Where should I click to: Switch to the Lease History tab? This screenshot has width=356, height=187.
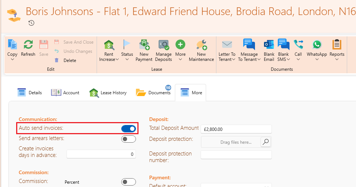(108, 93)
